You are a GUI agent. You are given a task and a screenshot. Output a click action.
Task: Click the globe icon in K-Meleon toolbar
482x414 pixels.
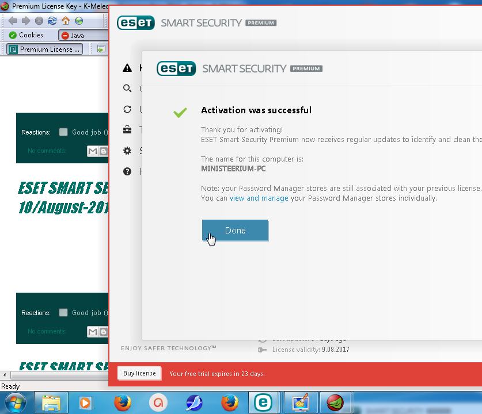pos(79,21)
